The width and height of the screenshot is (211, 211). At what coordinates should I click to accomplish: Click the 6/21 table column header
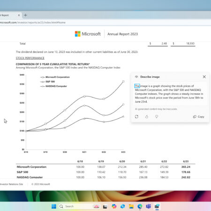pyautogui.click(x=143, y=161)
